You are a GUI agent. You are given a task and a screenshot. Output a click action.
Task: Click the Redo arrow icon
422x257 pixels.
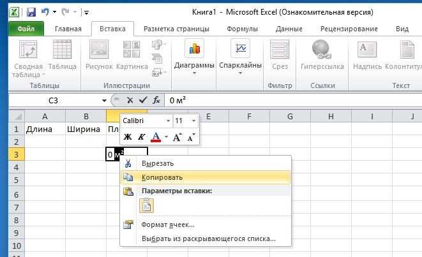coord(65,12)
